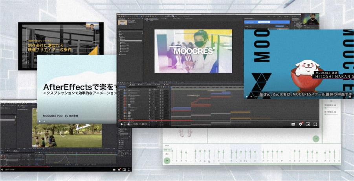The height and width of the screenshot is (181, 354).
Task: Mute the bottom-left park video's volume icon
Action: tap(2, 170)
